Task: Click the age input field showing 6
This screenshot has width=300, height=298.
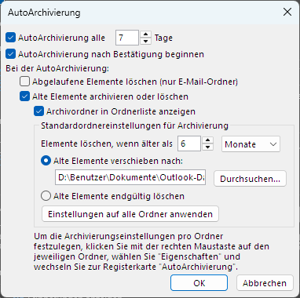Action: tap(189, 144)
